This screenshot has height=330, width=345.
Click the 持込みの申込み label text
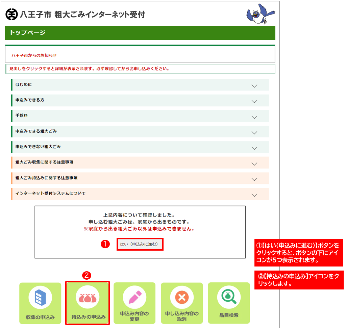[x=89, y=317]
